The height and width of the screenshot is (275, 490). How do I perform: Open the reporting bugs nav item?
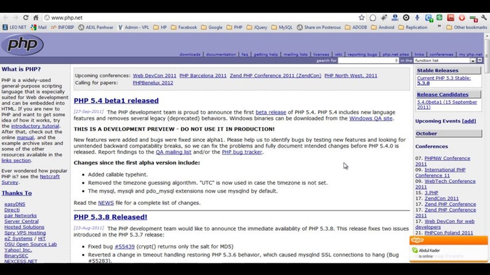(x=362, y=55)
